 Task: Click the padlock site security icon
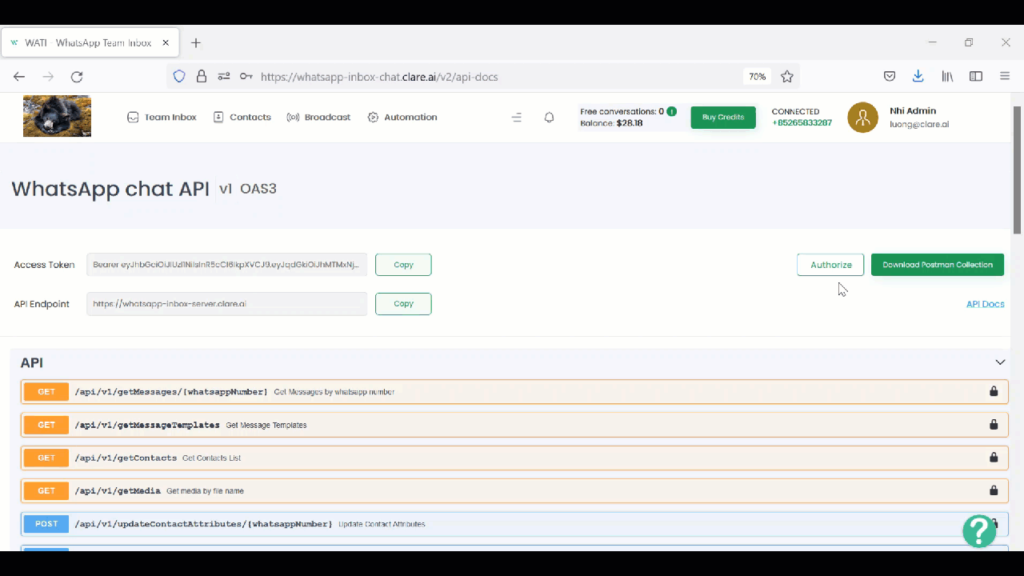(202, 77)
